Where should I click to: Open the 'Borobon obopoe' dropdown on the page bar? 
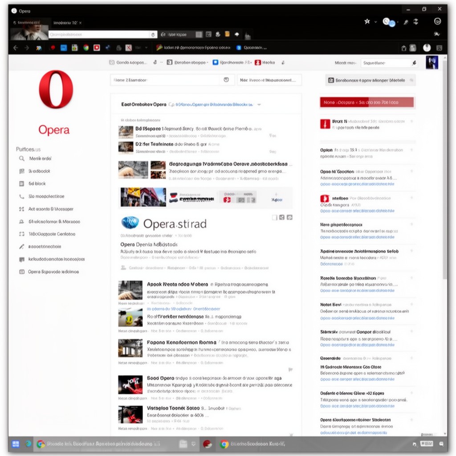[x=187, y=62]
